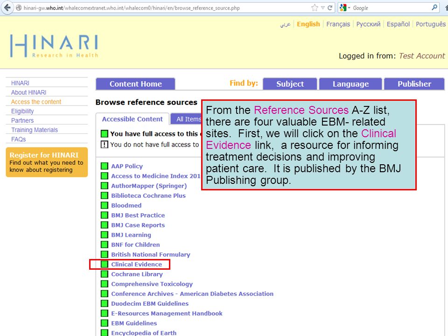
Task: Open Access to Medicine Index link
Action: (156, 176)
